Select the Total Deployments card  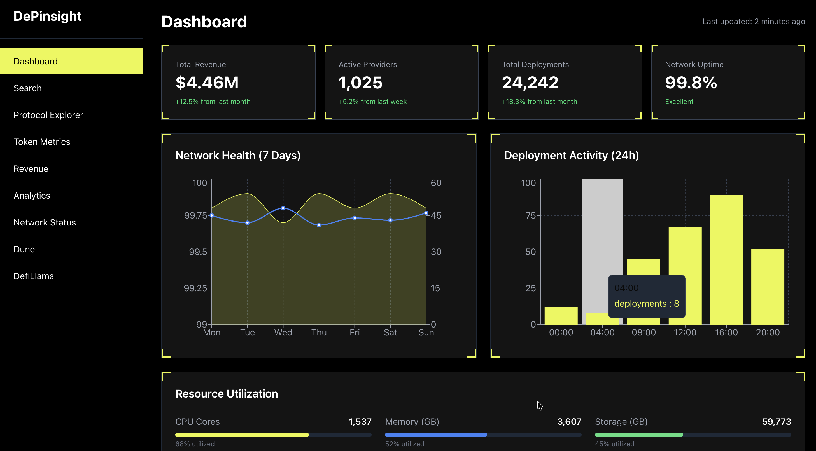565,82
